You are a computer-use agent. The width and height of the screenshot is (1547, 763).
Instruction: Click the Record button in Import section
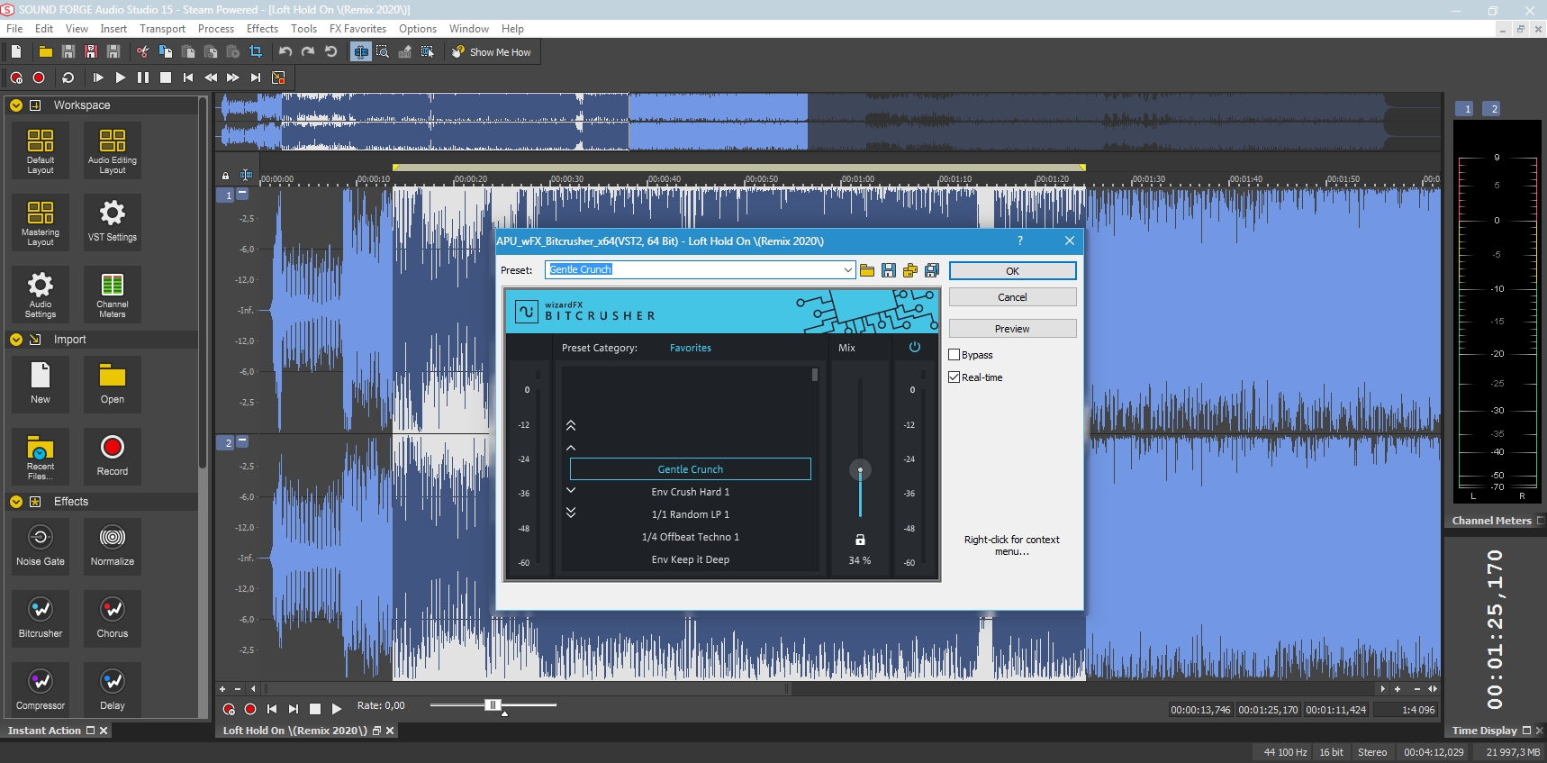point(113,457)
